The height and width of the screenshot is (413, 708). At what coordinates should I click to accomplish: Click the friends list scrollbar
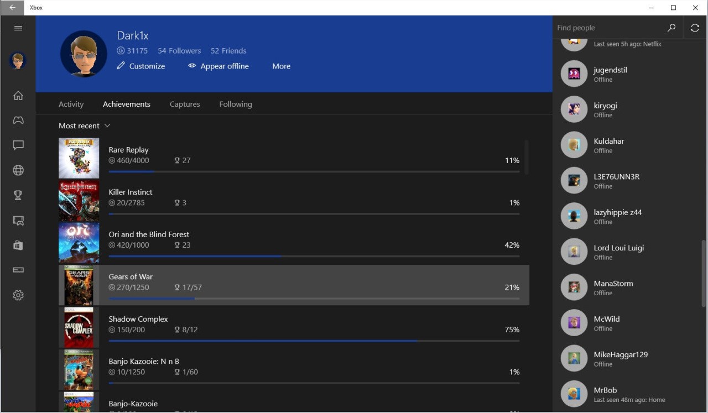coord(704,273)
